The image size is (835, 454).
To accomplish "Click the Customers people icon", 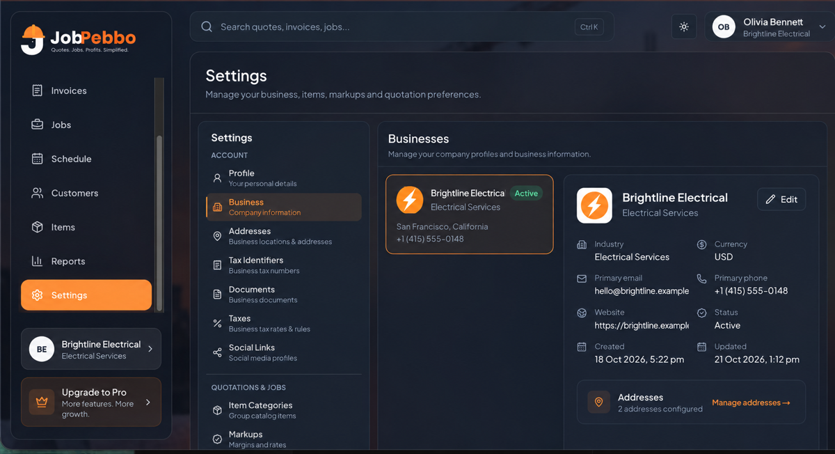I will pos(38,193).
